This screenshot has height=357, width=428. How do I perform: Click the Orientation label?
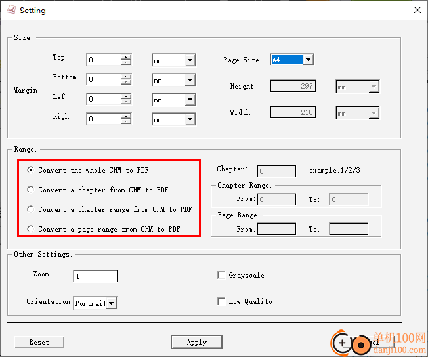click(x=49, y=301)
